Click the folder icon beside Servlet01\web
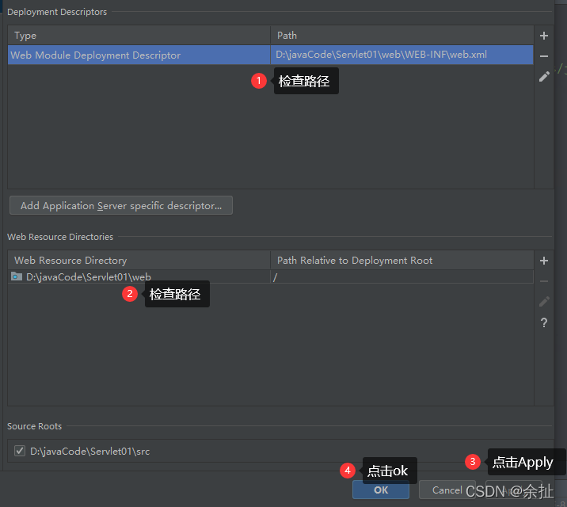567x507 pixels. click(17, 277)
